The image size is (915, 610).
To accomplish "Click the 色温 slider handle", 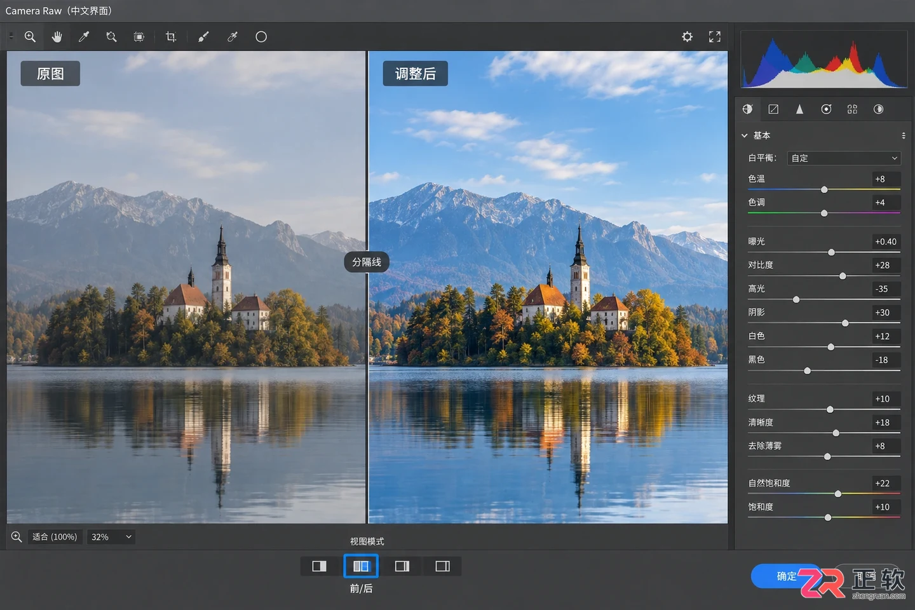I will coord(824,190).
